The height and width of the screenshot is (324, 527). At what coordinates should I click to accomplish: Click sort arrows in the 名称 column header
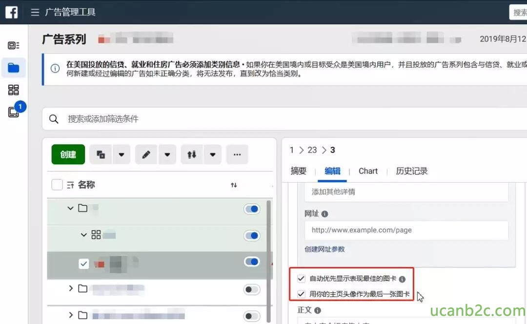click(234, 185)
